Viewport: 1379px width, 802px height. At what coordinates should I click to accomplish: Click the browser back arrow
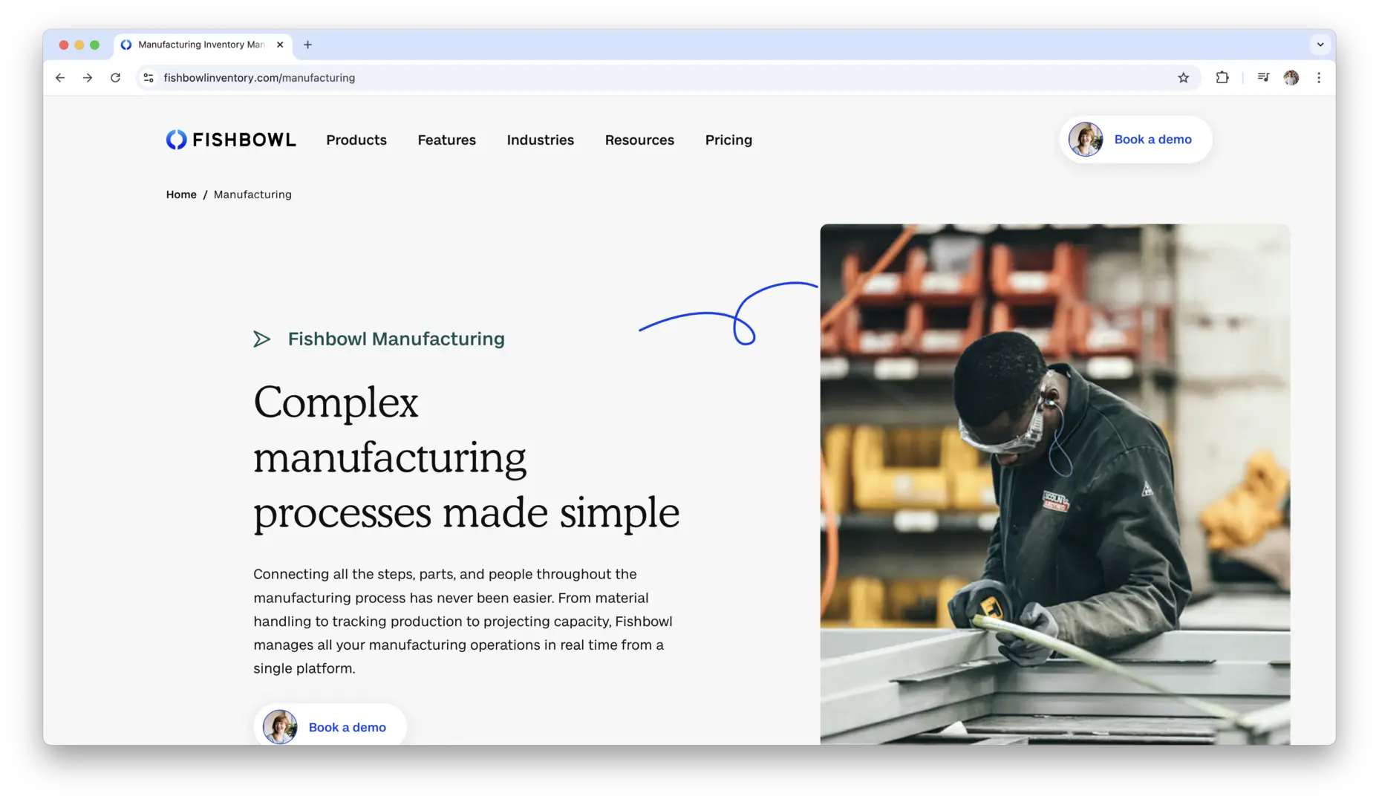60,77
